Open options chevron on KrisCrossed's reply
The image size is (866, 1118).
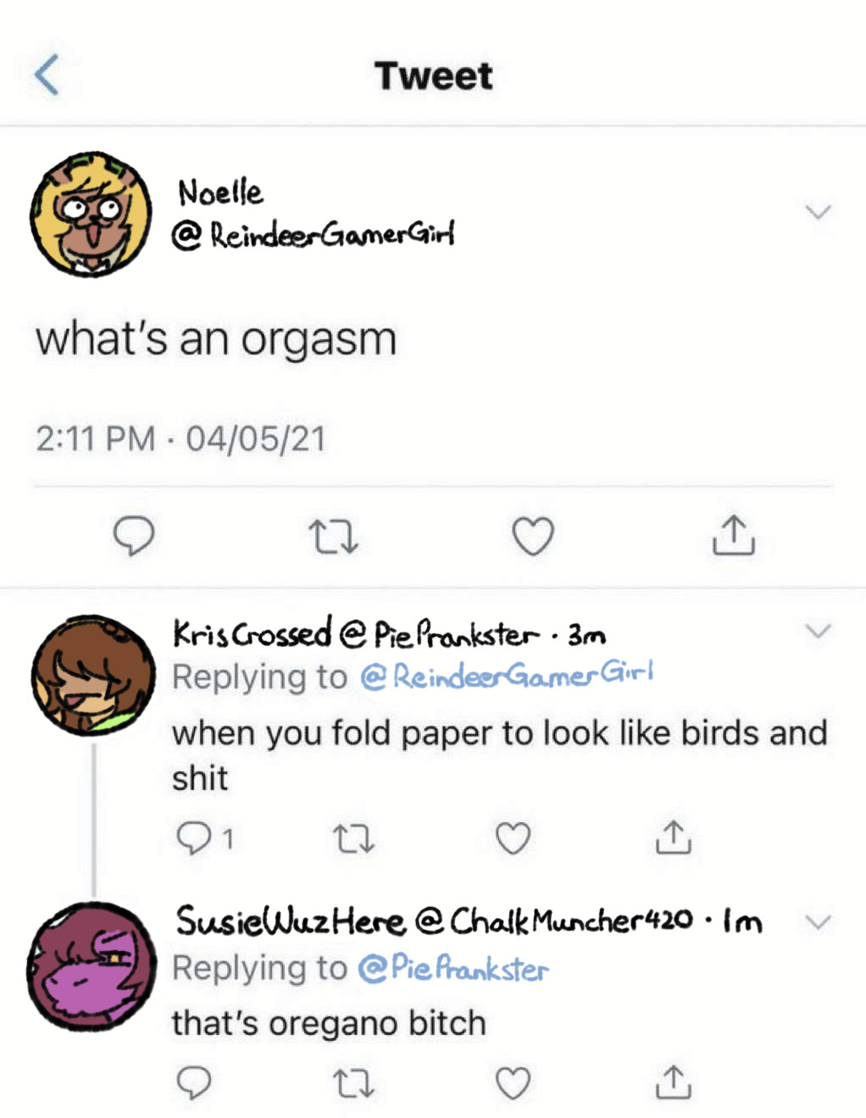(x=818, y=631)
